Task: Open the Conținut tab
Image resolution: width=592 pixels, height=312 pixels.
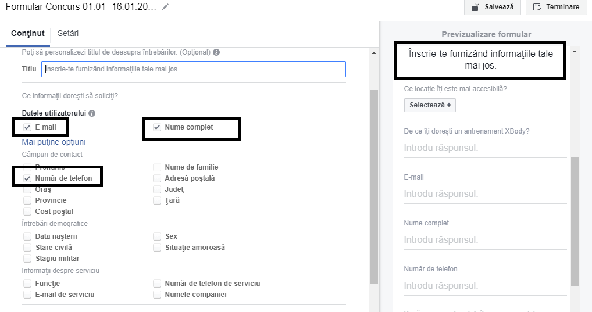Action: (28, 34)
